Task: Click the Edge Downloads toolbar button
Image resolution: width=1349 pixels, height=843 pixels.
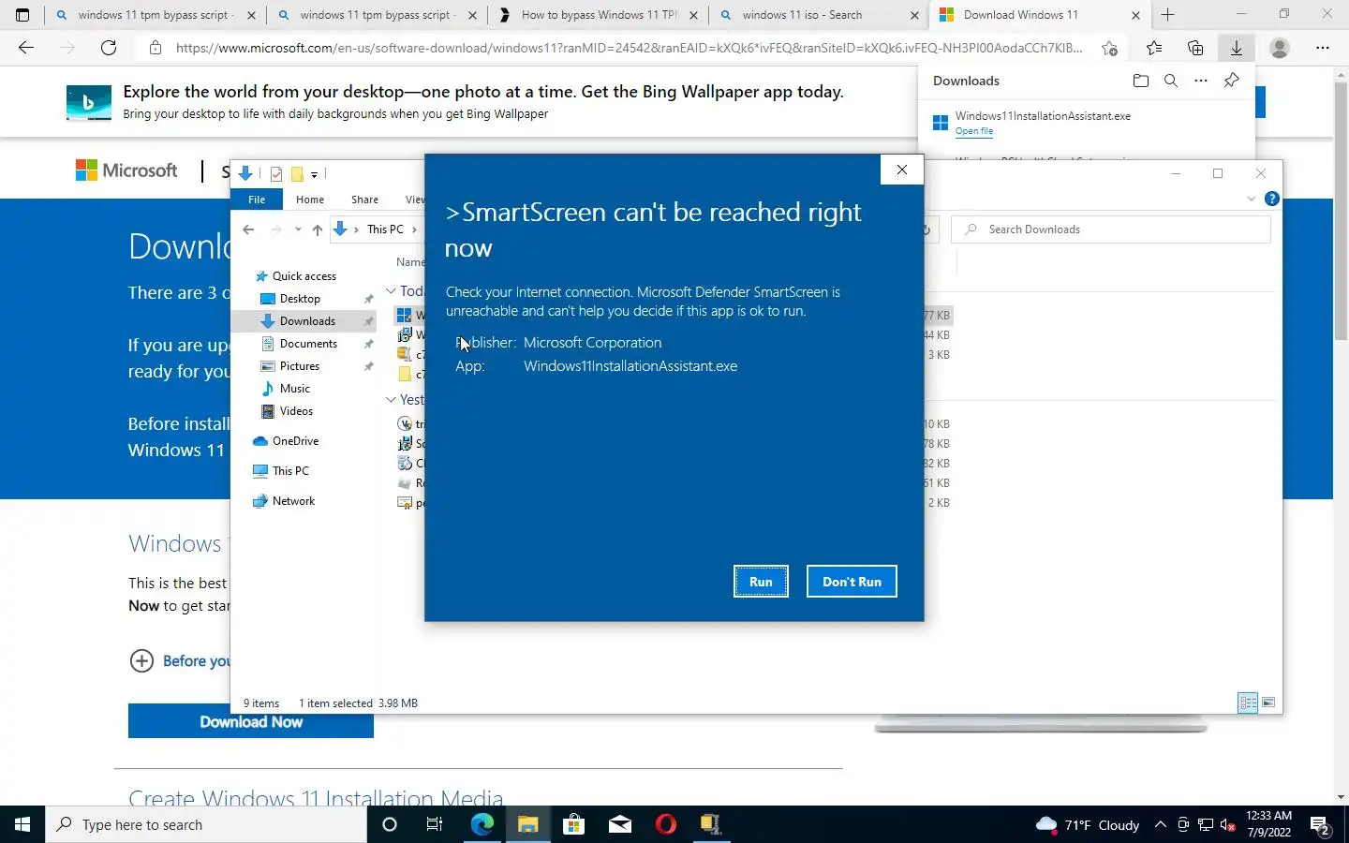Action: [x=1237, y=48]
